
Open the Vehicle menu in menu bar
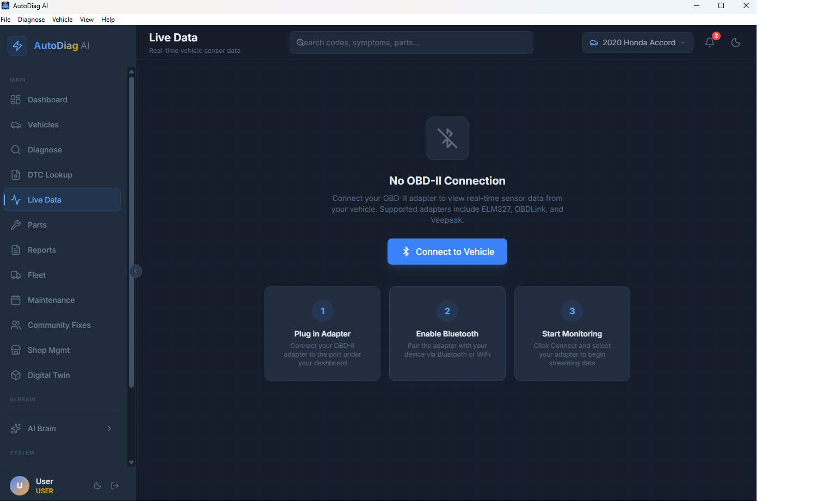click(62, 20)
